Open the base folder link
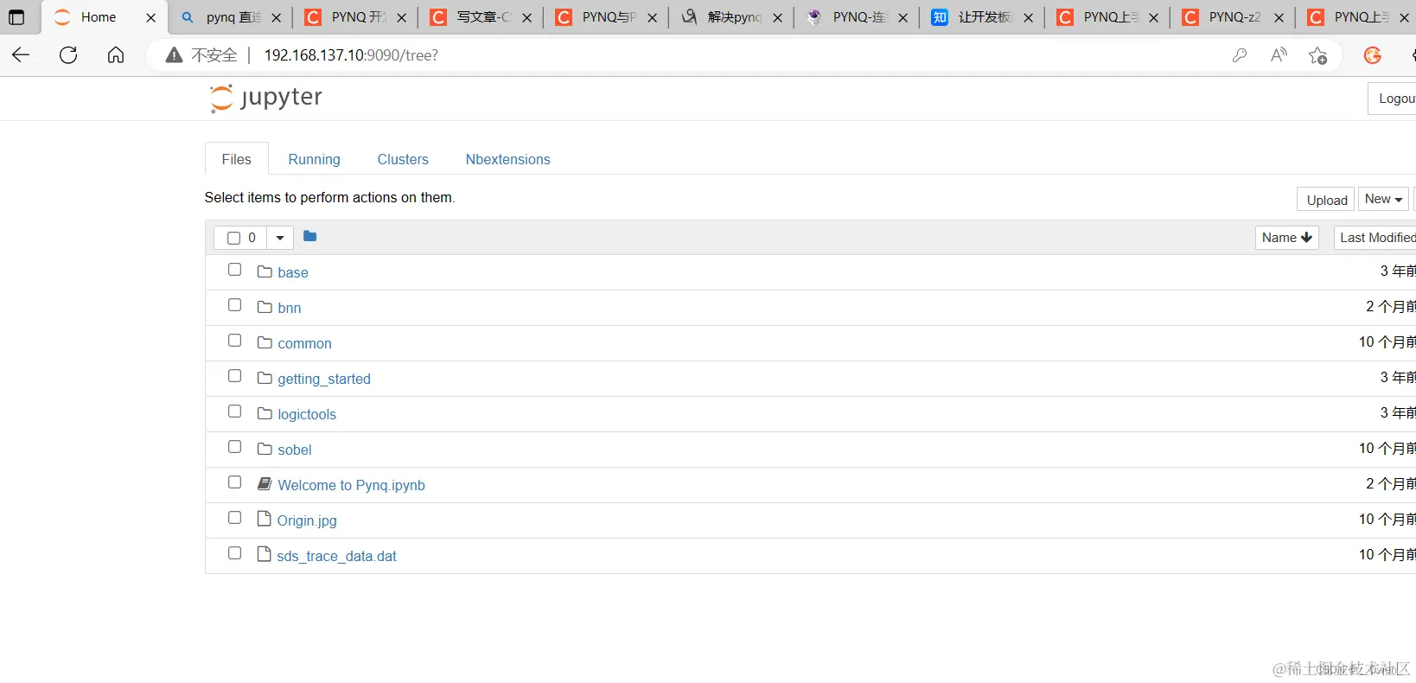 point(293,272)
